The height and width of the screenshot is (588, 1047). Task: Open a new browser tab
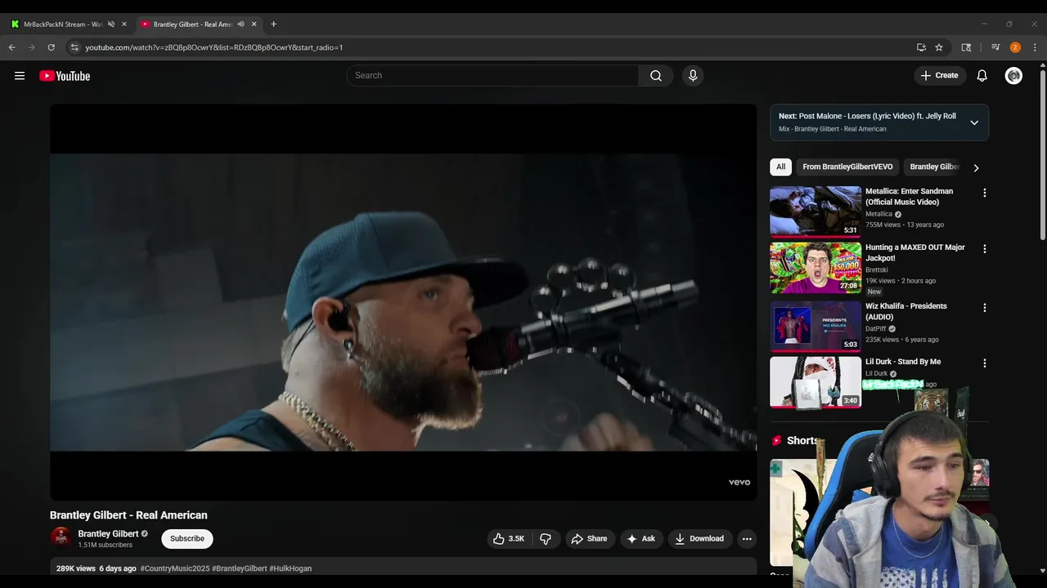[x=273, y=24]
